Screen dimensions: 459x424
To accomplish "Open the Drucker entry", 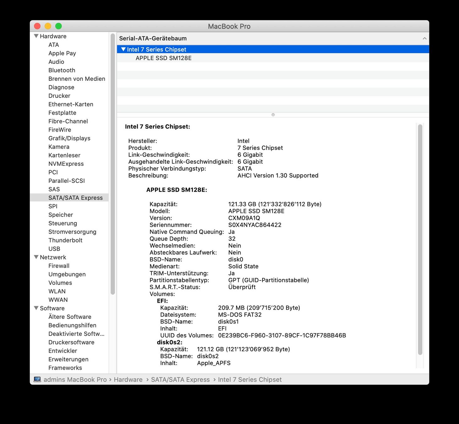I will 59,95.
